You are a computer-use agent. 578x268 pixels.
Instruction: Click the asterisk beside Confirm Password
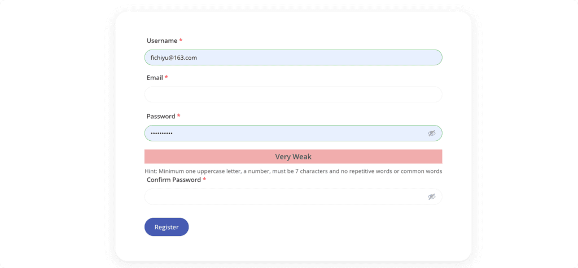click(x=204, y=180)
